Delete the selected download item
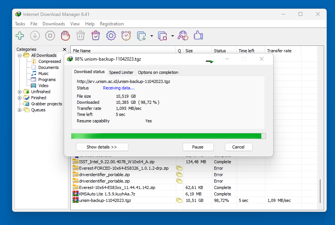 (x=80, y=35)
